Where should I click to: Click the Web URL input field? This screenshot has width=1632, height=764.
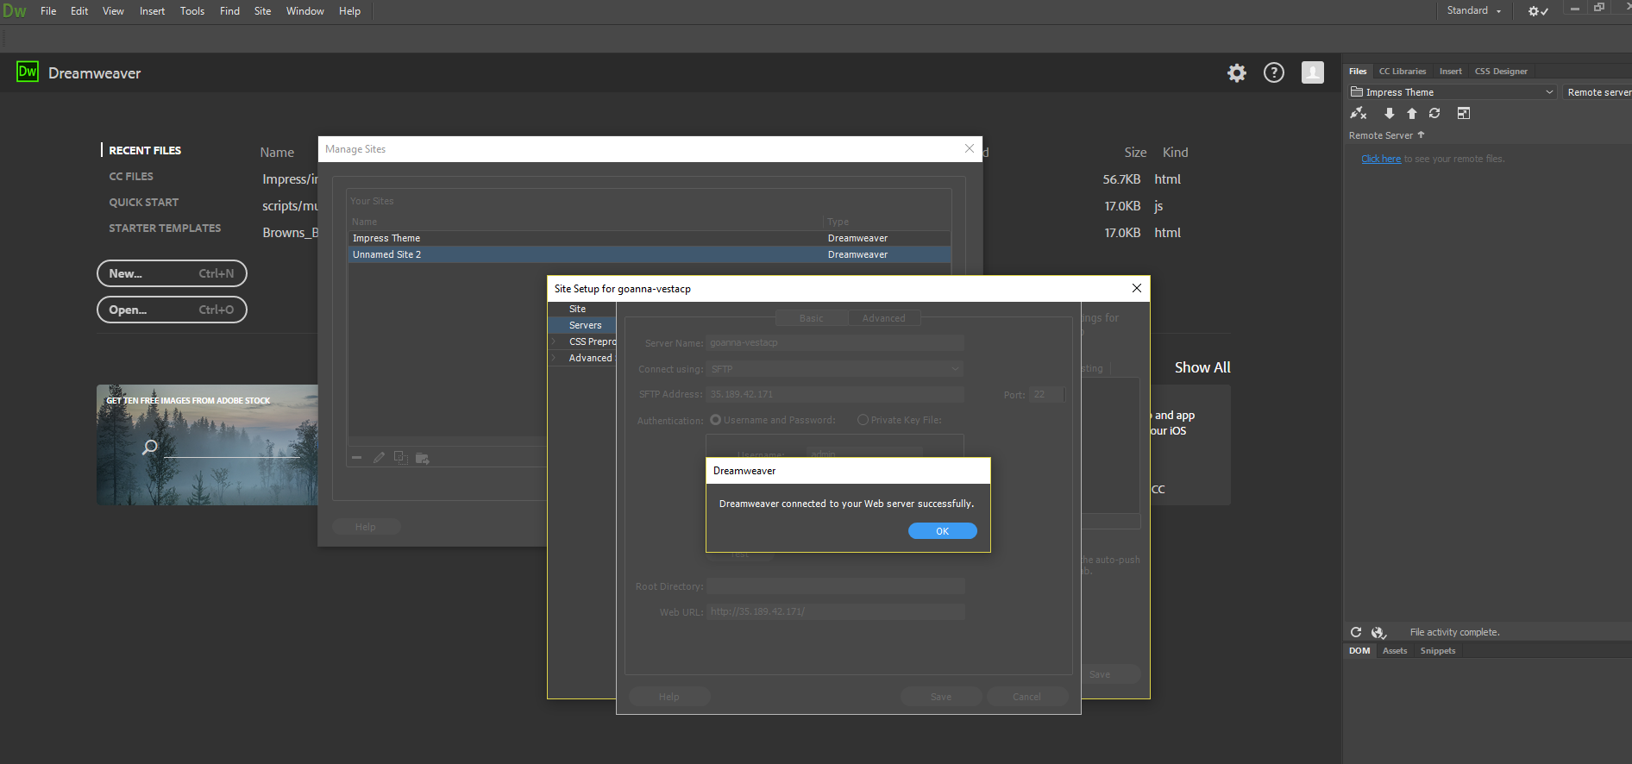pos(834,611)
